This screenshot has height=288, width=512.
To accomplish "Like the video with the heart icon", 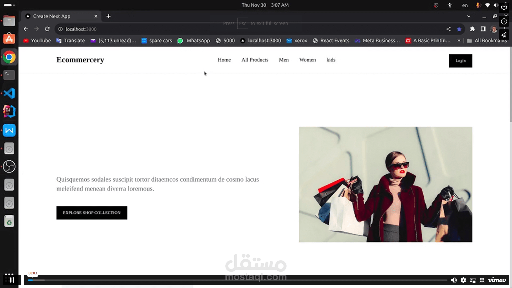I will (x=504, y=8).
